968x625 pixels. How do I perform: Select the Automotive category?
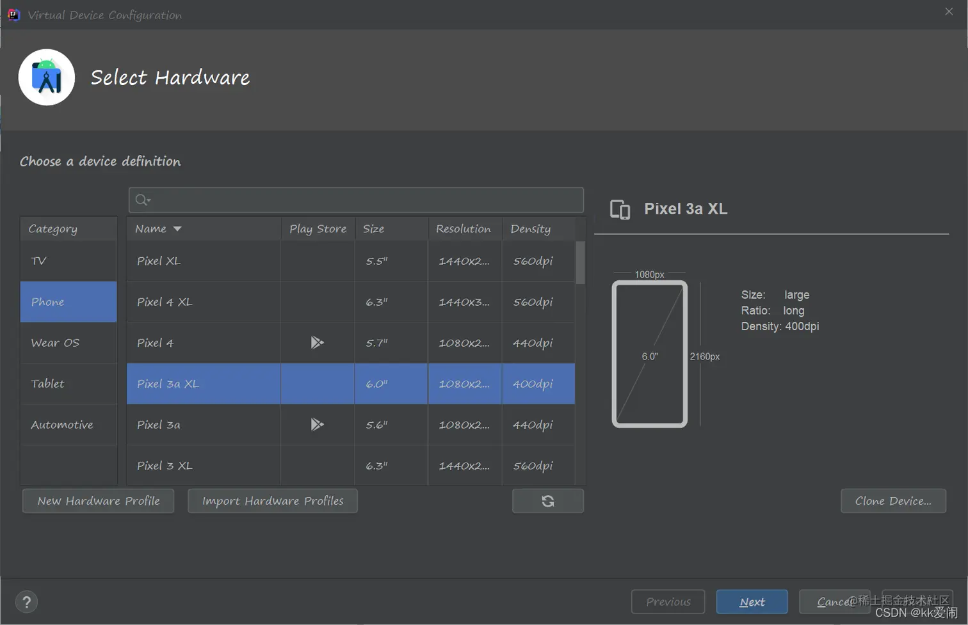click(69, 425)
